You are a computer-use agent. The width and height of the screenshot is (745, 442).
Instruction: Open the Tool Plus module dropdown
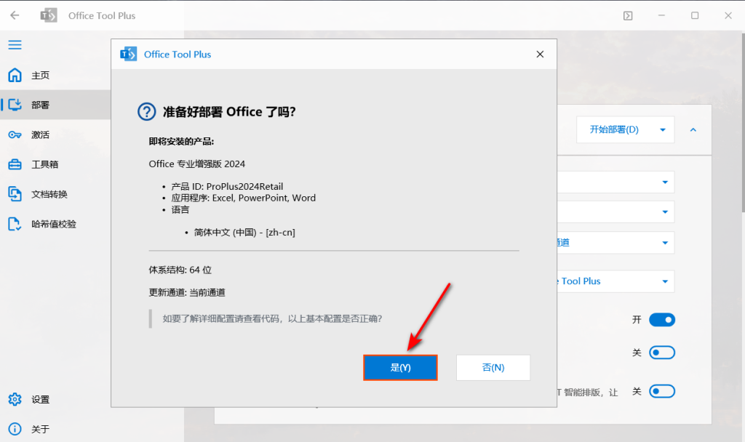click(615, 281)
